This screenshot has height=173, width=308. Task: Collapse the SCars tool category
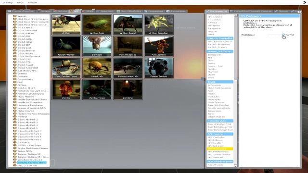pyautogui.click(x=220, y=82)
